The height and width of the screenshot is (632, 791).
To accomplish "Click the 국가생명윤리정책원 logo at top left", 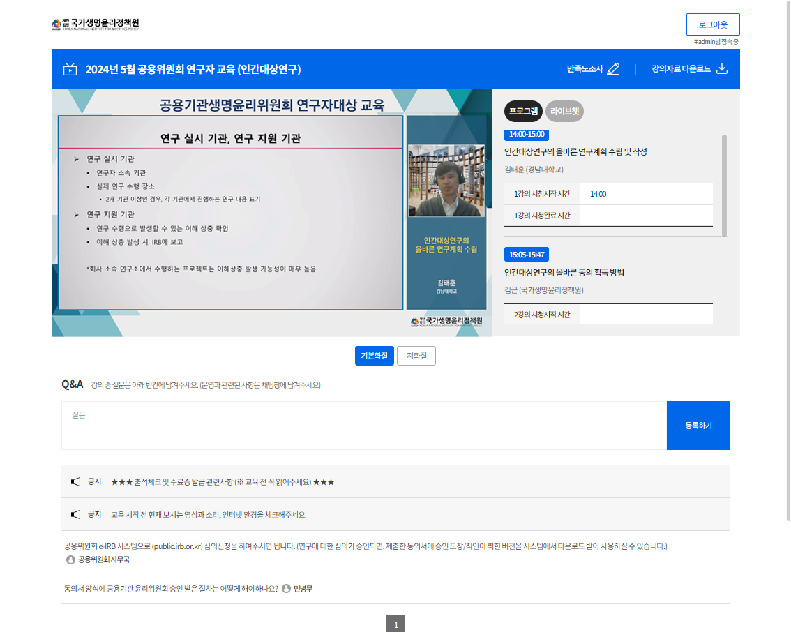I will (96, 24).
